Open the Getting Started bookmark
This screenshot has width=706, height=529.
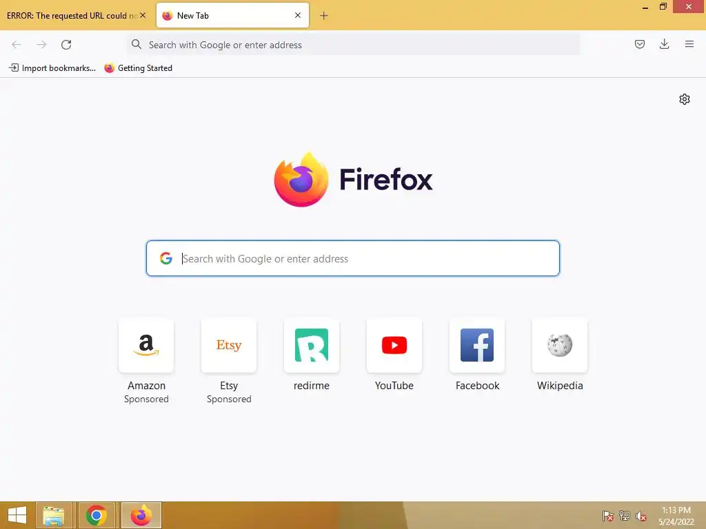click(x=138, y=68)
